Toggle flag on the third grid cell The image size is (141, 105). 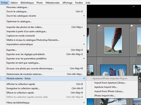(132, 26)
